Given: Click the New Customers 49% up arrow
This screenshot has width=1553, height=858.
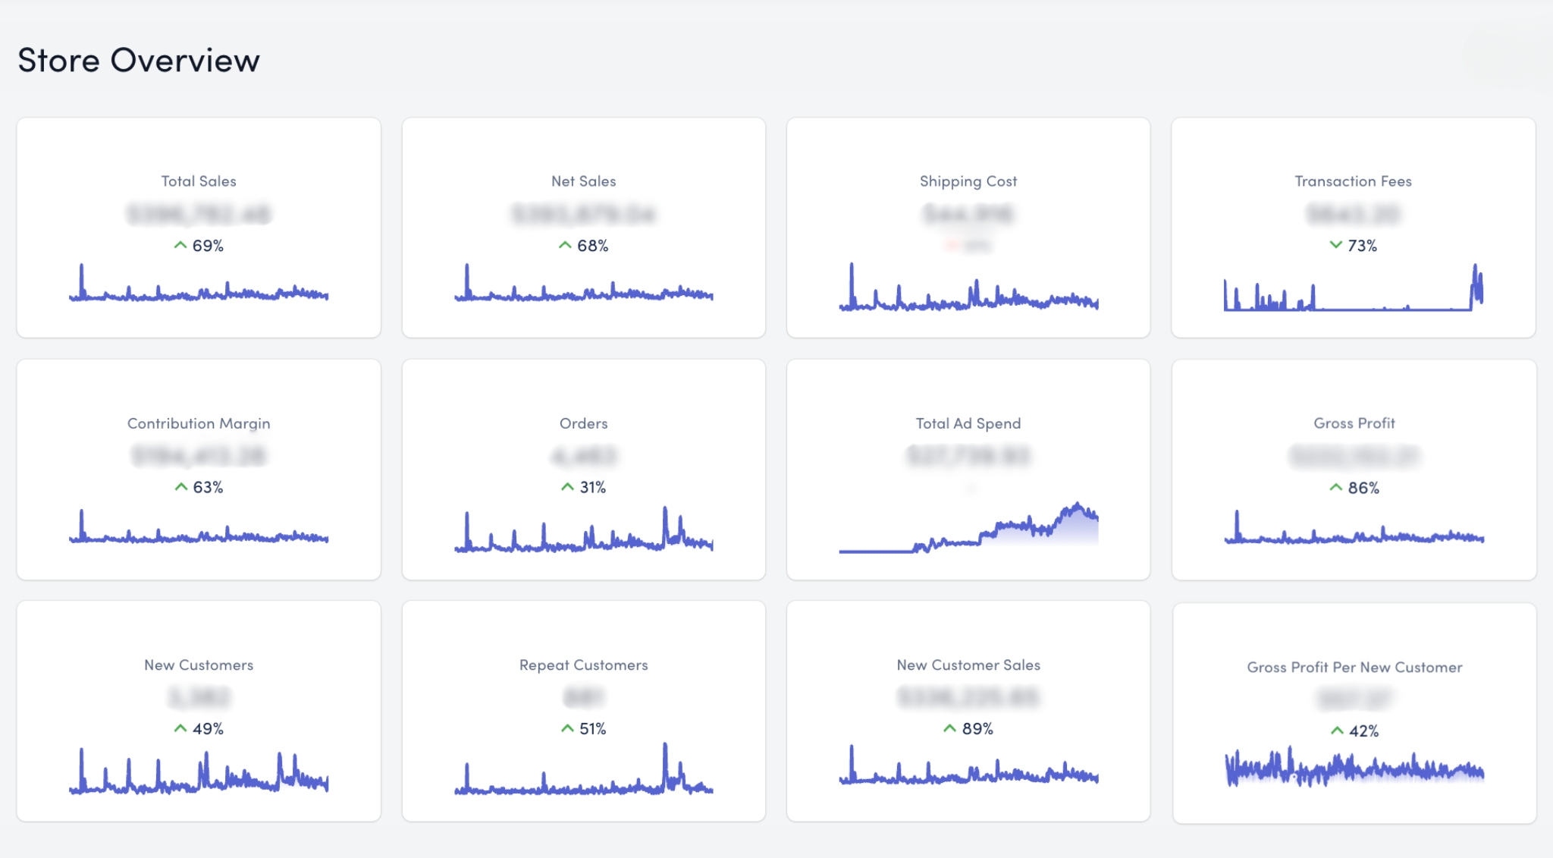Looking at the screenshot, I should click(x=180, y=728).
